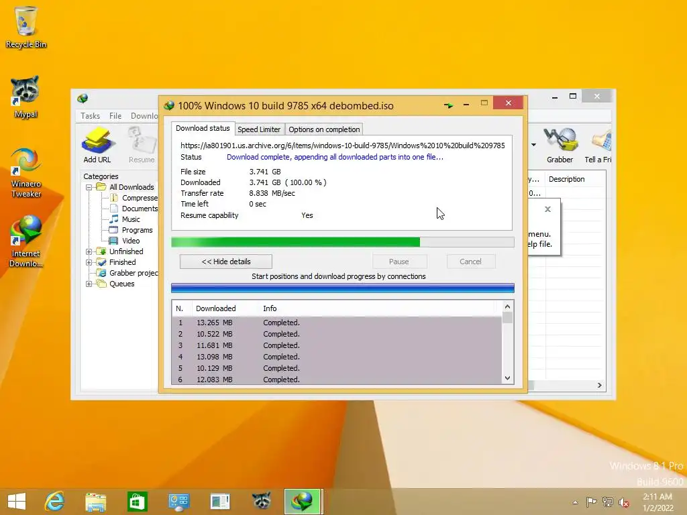Click the Cancel button
Image resolution: width=687 pixels, height=515 pixels.
pos(470,262)
